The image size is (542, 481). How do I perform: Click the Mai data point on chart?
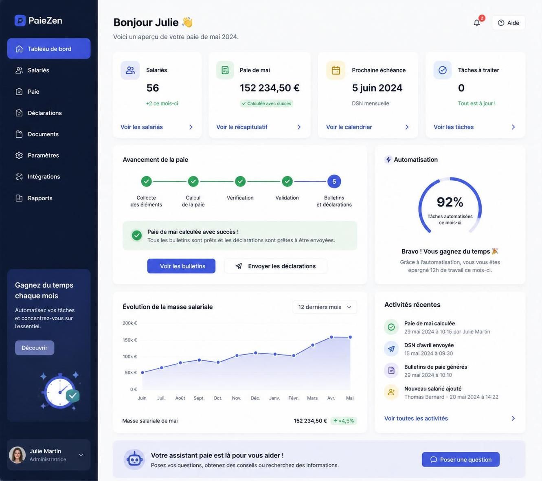pyautogui.click(x=350, y=337)
